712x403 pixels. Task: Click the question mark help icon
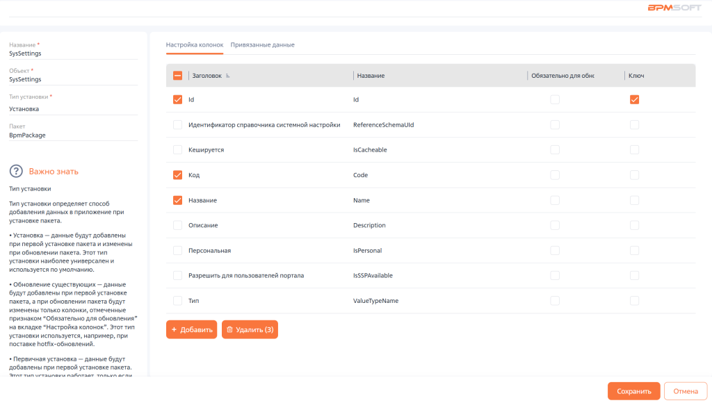click(x=17, y=171)
